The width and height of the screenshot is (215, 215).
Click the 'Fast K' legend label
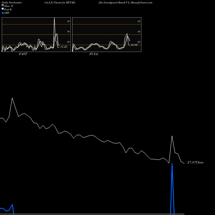pyautogui.click(x=8, y=9)
